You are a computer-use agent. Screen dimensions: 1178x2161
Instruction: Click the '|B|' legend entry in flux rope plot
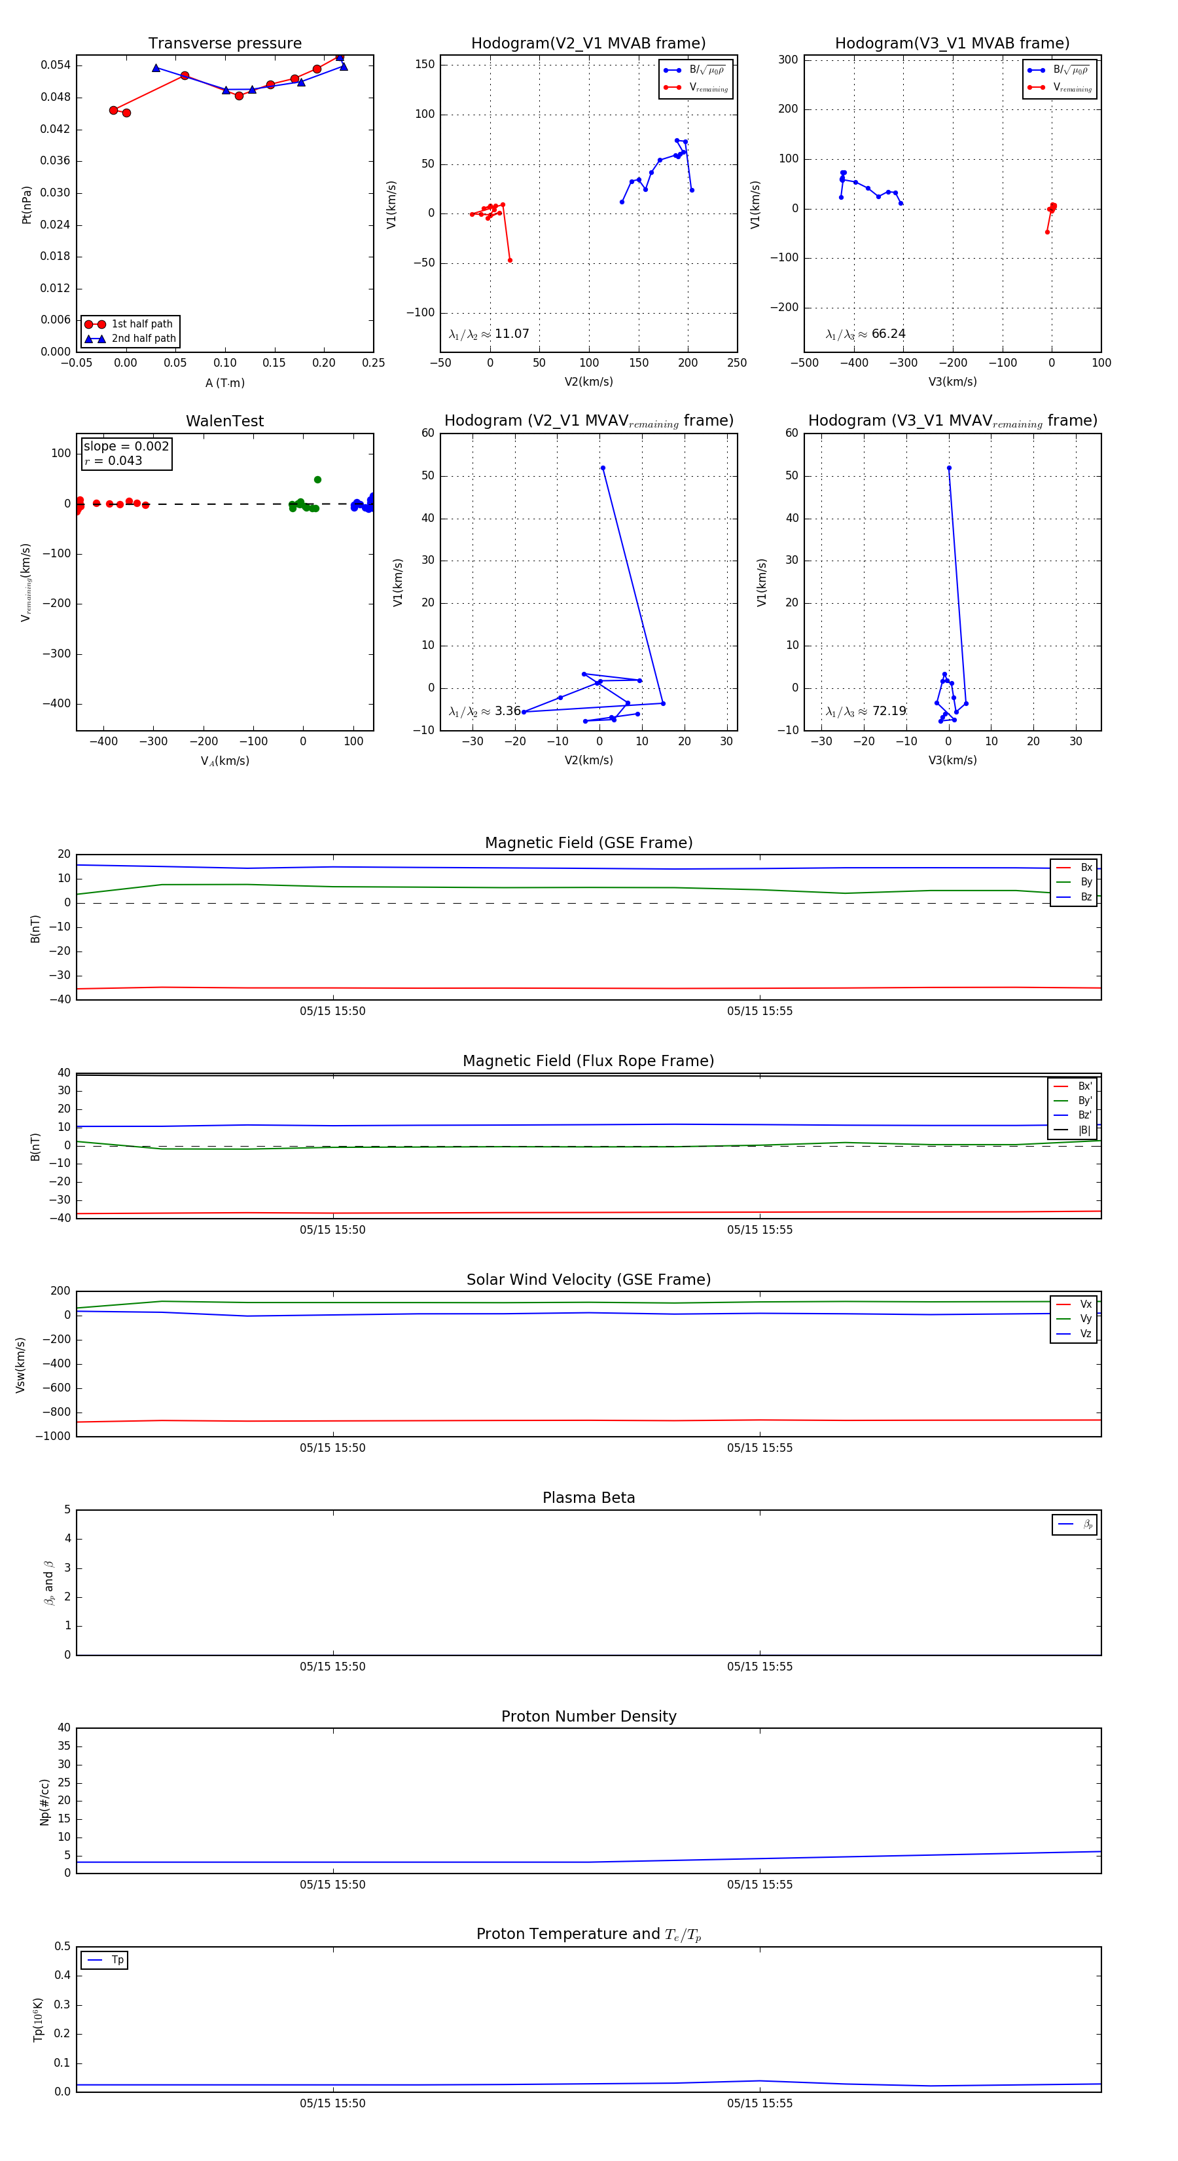click(1073, 1130)
